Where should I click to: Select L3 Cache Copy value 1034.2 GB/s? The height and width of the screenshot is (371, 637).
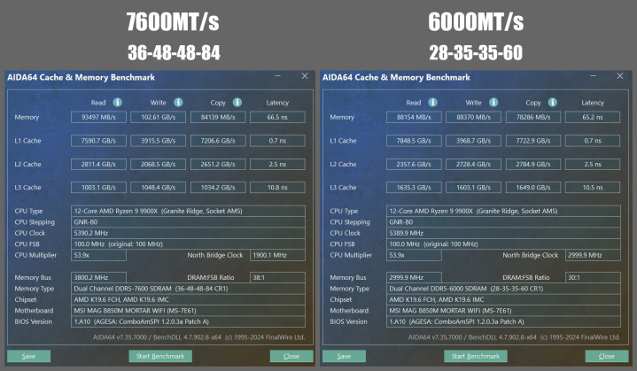[x=218, y=187]
